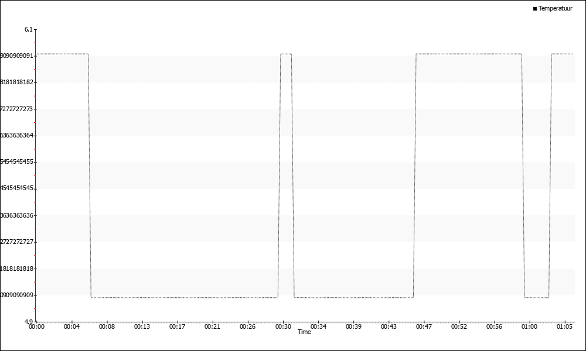Click the 00:08 time axis label
Viewport: 586px width, 351px height.
107,327
